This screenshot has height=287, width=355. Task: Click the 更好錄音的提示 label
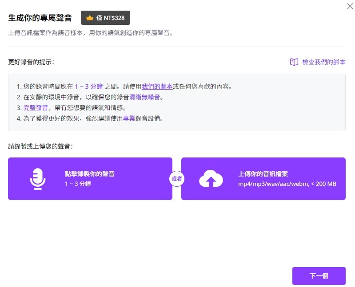(x=31, y=62)
